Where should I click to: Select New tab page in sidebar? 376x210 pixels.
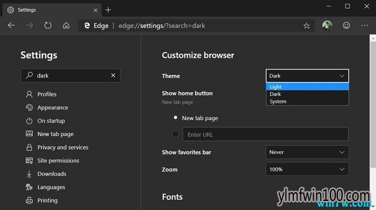pyautogui.click(x=55, y=134)
